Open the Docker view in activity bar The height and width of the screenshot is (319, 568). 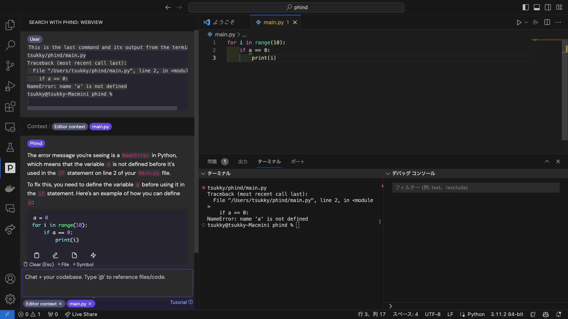pyautogui.click(x=10, y=188)
